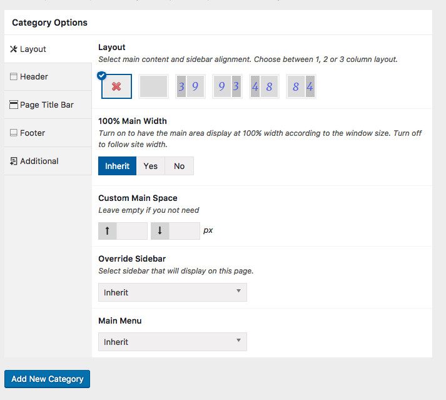Select the 4-8 column layout icon
The image size is (446, 400).
coord(264,86)
